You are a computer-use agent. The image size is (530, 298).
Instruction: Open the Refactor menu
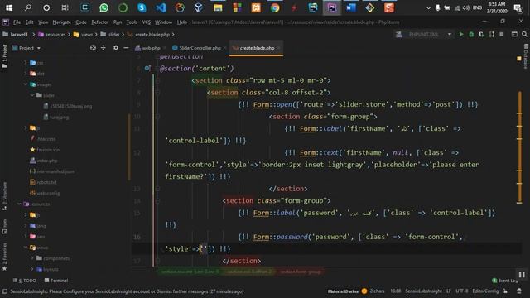100,22
